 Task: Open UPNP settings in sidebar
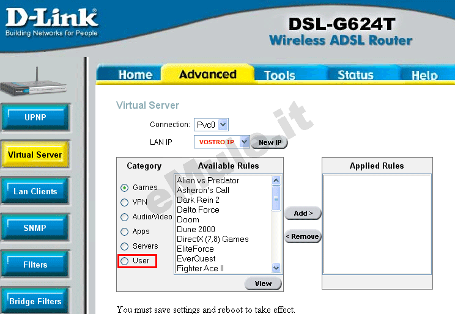click(x=35, y=117)
